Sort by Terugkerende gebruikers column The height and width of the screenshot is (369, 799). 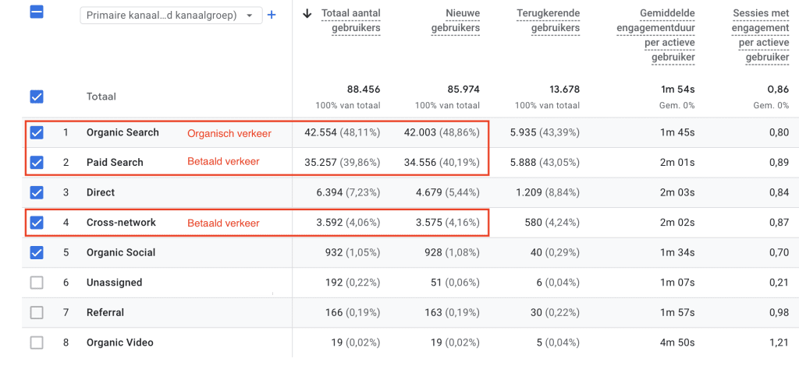click(549, 21)
